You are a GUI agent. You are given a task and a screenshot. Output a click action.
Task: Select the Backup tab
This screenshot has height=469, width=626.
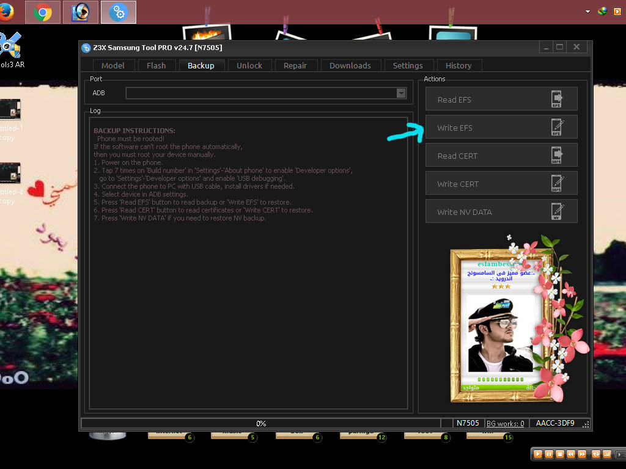(x=201, y=65)
